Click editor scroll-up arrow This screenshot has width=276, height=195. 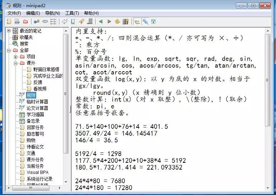[268, 31]
